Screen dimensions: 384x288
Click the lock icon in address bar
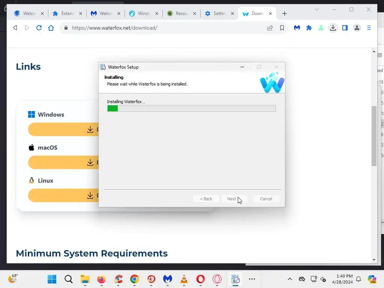(66, 28)
